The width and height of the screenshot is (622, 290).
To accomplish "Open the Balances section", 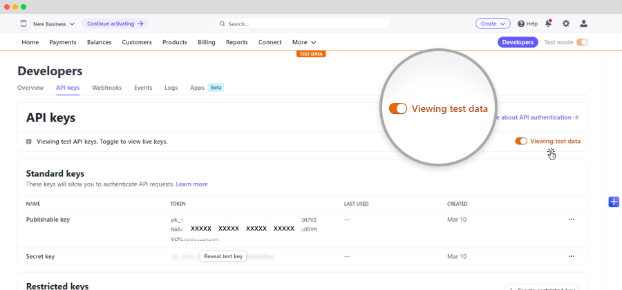I will pos(99,42).
